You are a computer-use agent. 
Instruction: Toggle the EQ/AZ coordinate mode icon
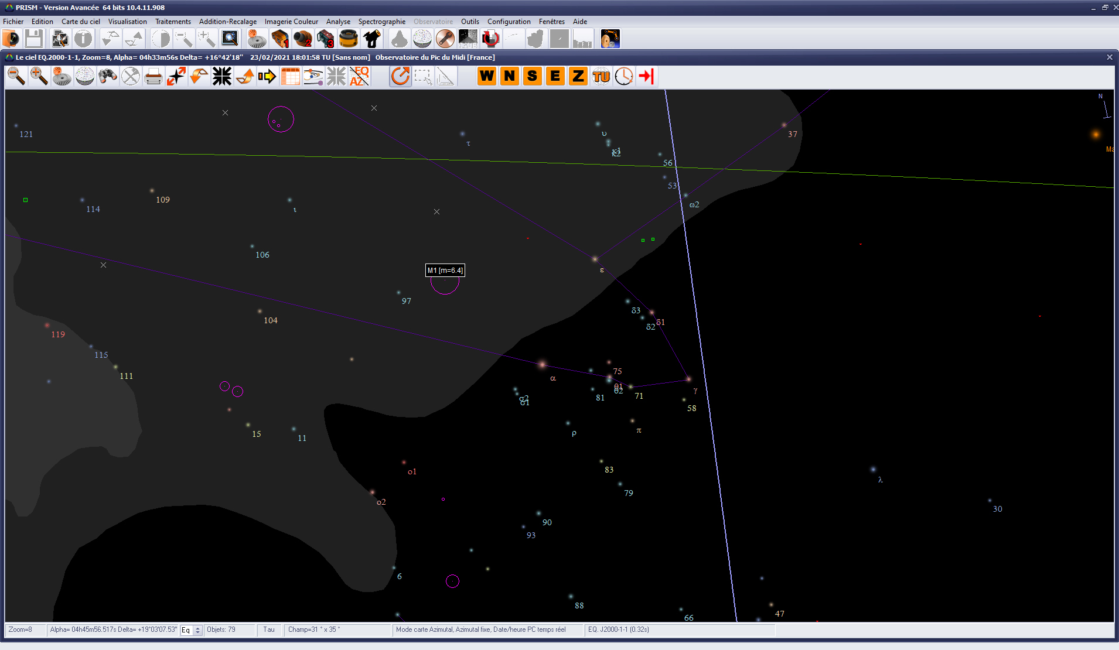pyautogui.click(x=359, y=76)
